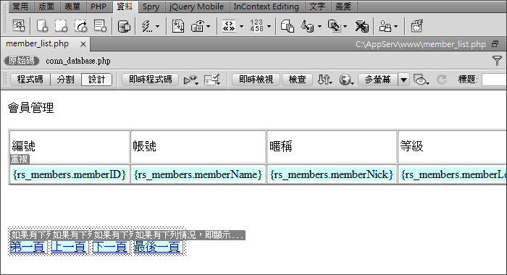Open Live View options arrow icon
The width and height of the screenshot is (507, 275).
[190, 80]
